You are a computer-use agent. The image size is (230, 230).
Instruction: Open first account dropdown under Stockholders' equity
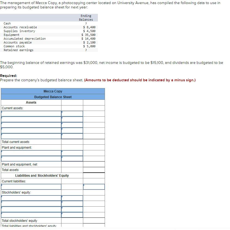[x=31, y=198]
